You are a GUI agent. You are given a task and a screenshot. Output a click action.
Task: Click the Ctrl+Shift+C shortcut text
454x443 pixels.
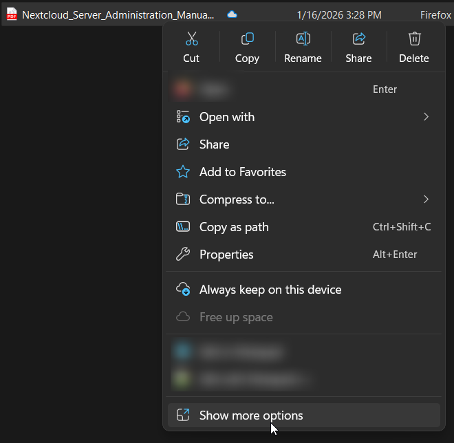(x=402, y=227)
